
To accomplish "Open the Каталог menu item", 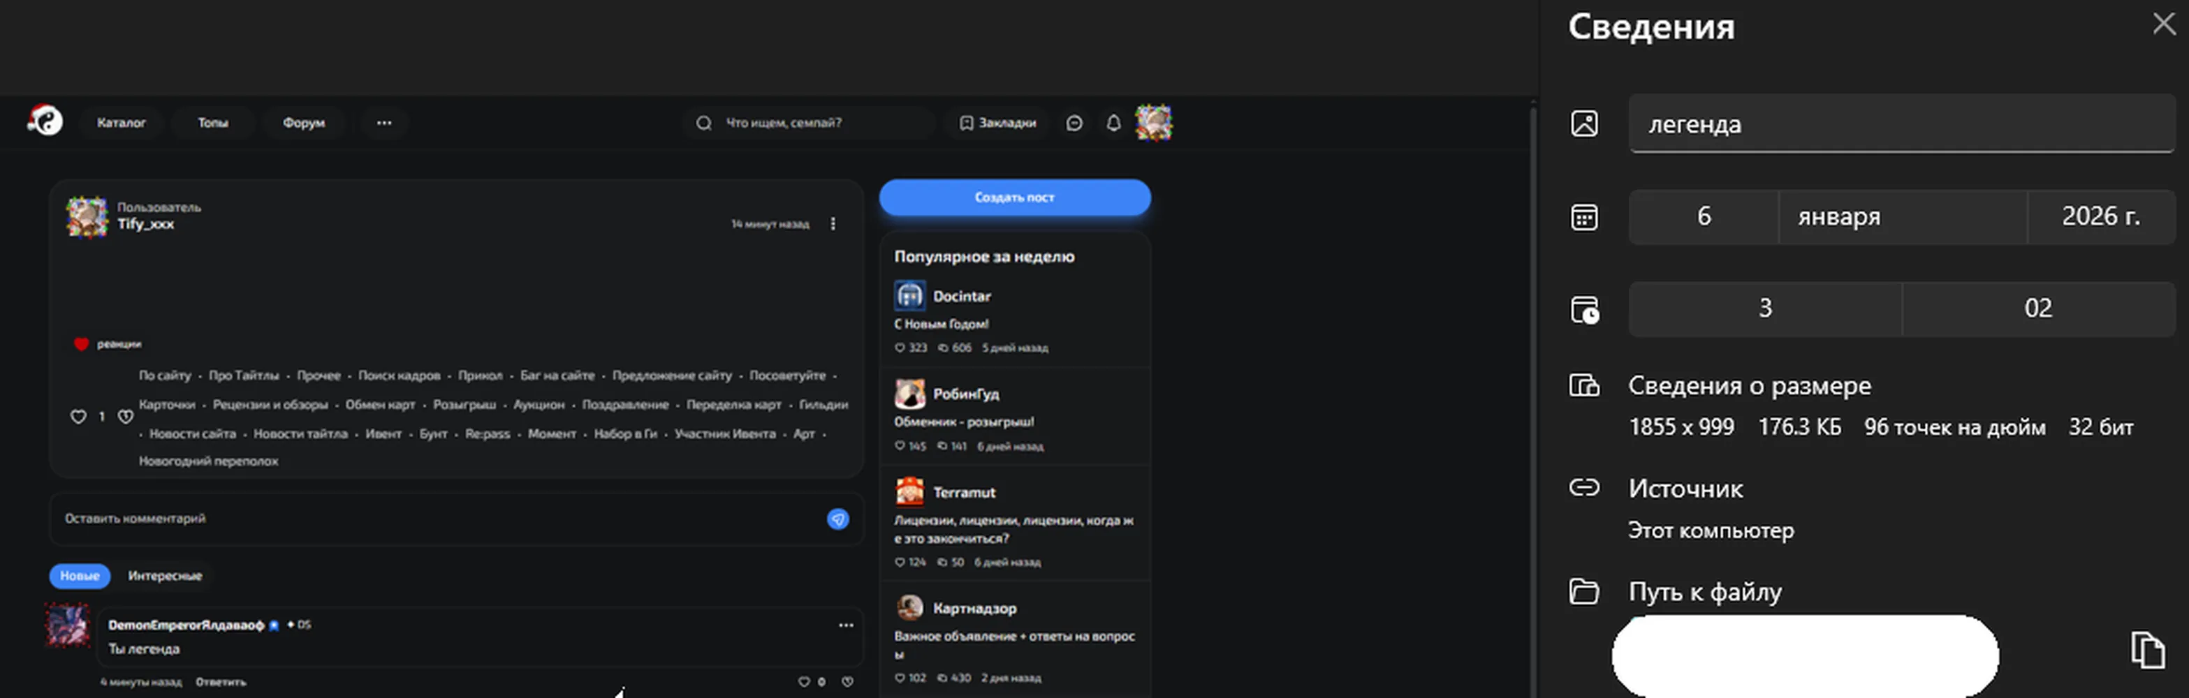I will [121, 123].
